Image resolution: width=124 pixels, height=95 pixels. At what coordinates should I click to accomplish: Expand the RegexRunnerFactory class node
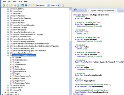[11, 83]
